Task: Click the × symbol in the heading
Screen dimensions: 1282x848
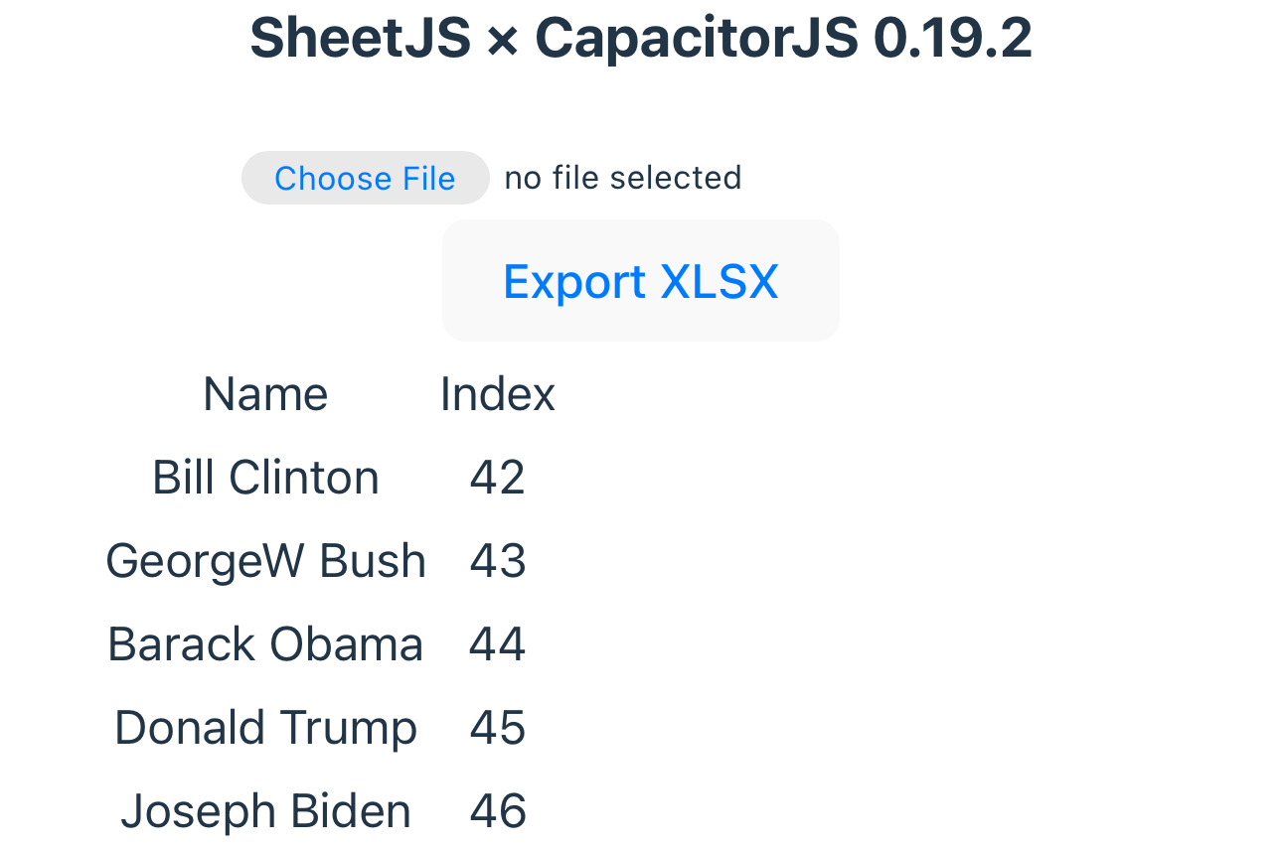Action: 504,41
